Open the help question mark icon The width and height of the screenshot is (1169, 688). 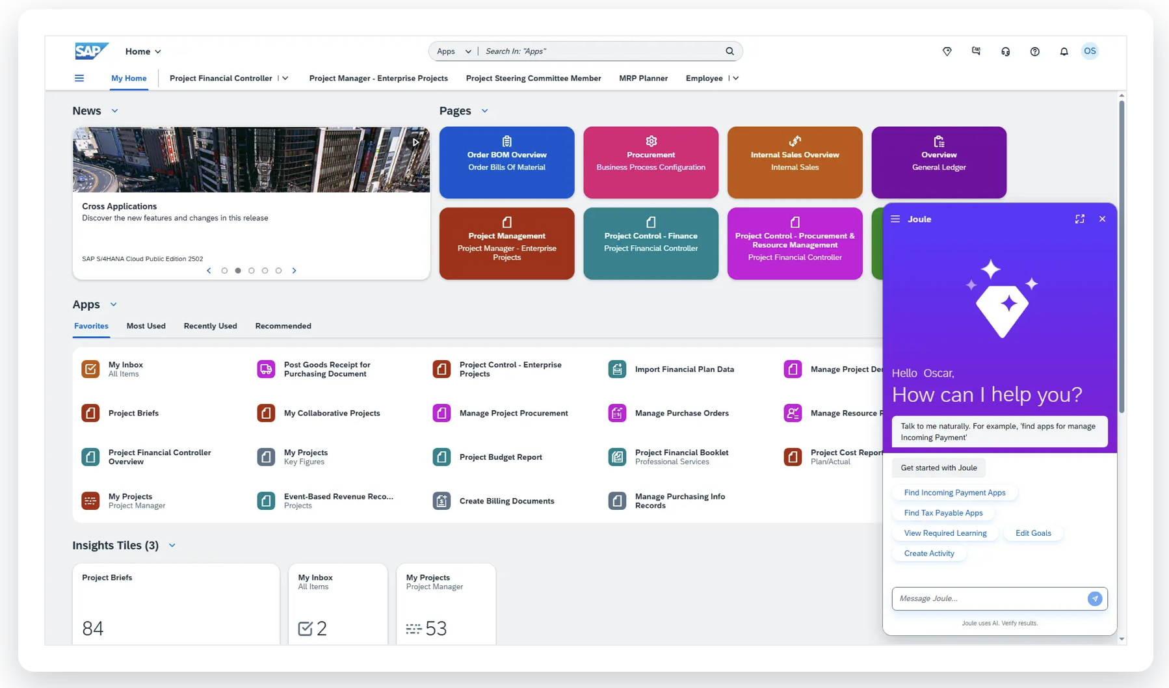[1034, 51]
